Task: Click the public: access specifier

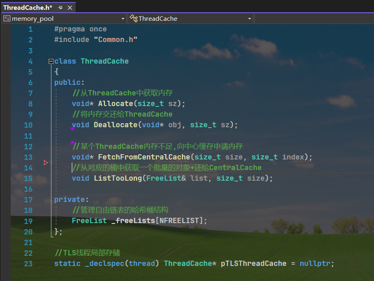Action: tap(69, 82)
